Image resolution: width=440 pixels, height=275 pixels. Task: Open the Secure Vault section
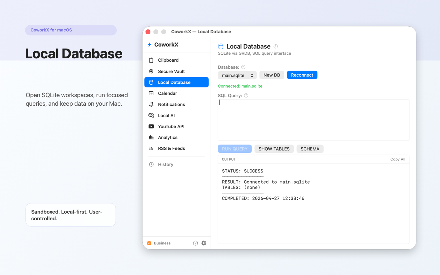(x=177, y=71)
